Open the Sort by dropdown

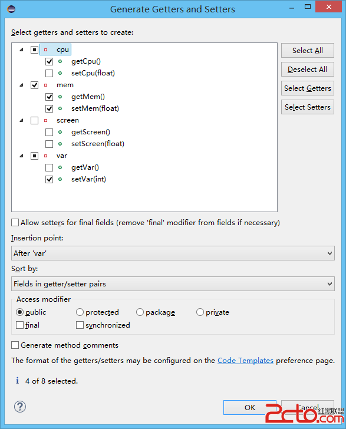tap(173, 283)
